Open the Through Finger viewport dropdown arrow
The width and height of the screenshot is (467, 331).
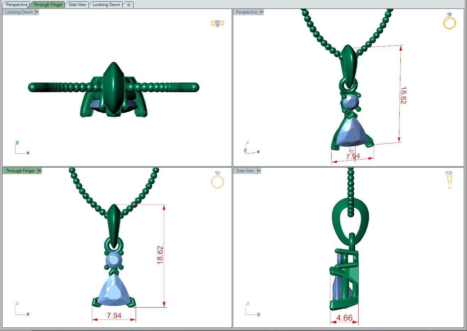[x=40, y=171]
